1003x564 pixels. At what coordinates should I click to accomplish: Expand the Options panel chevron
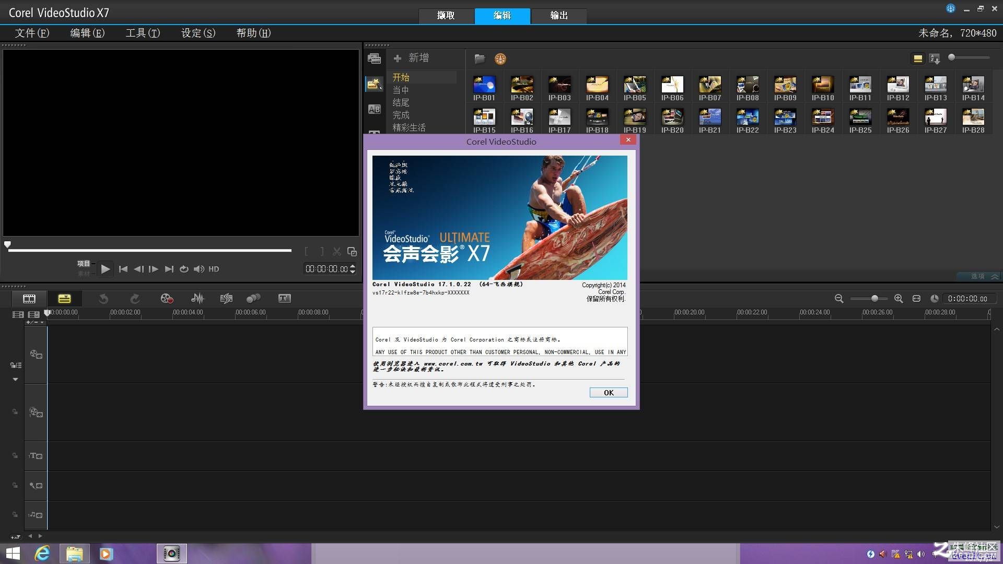(x=995, y=276)
